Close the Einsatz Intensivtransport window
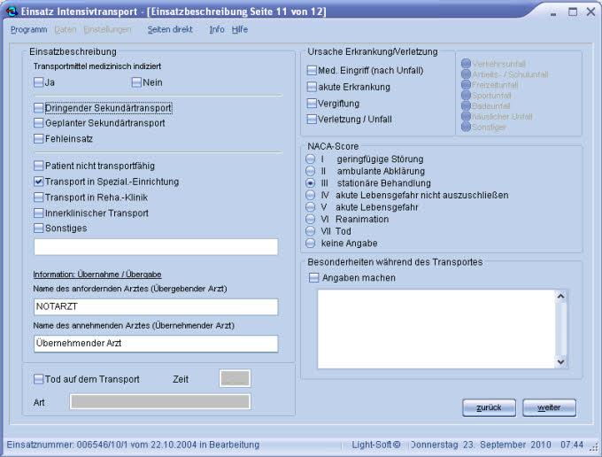The width and height of the screenshot is (602, 457). [590, 12]
